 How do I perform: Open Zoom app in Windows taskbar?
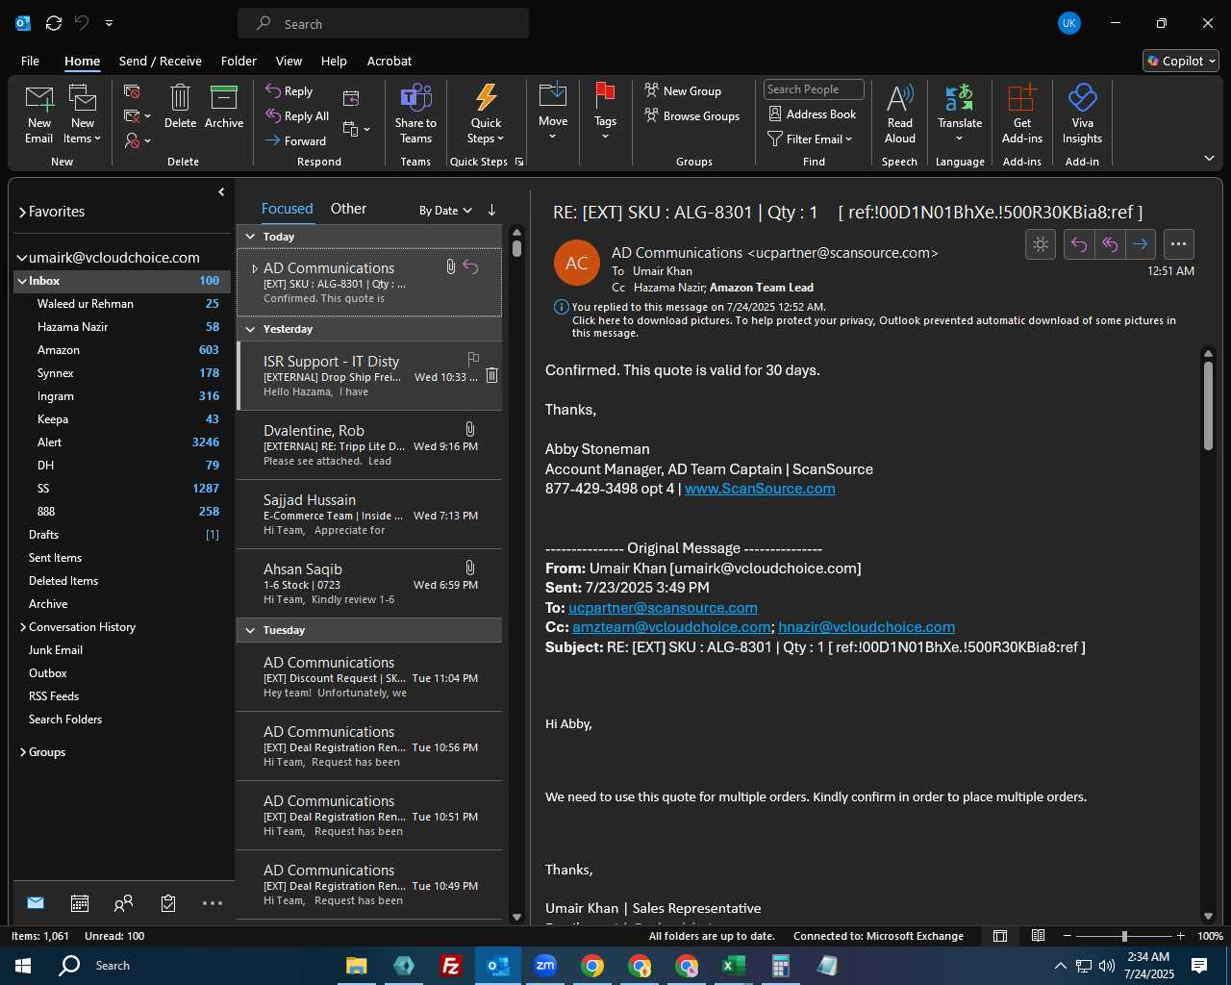(x=545, y=966)
